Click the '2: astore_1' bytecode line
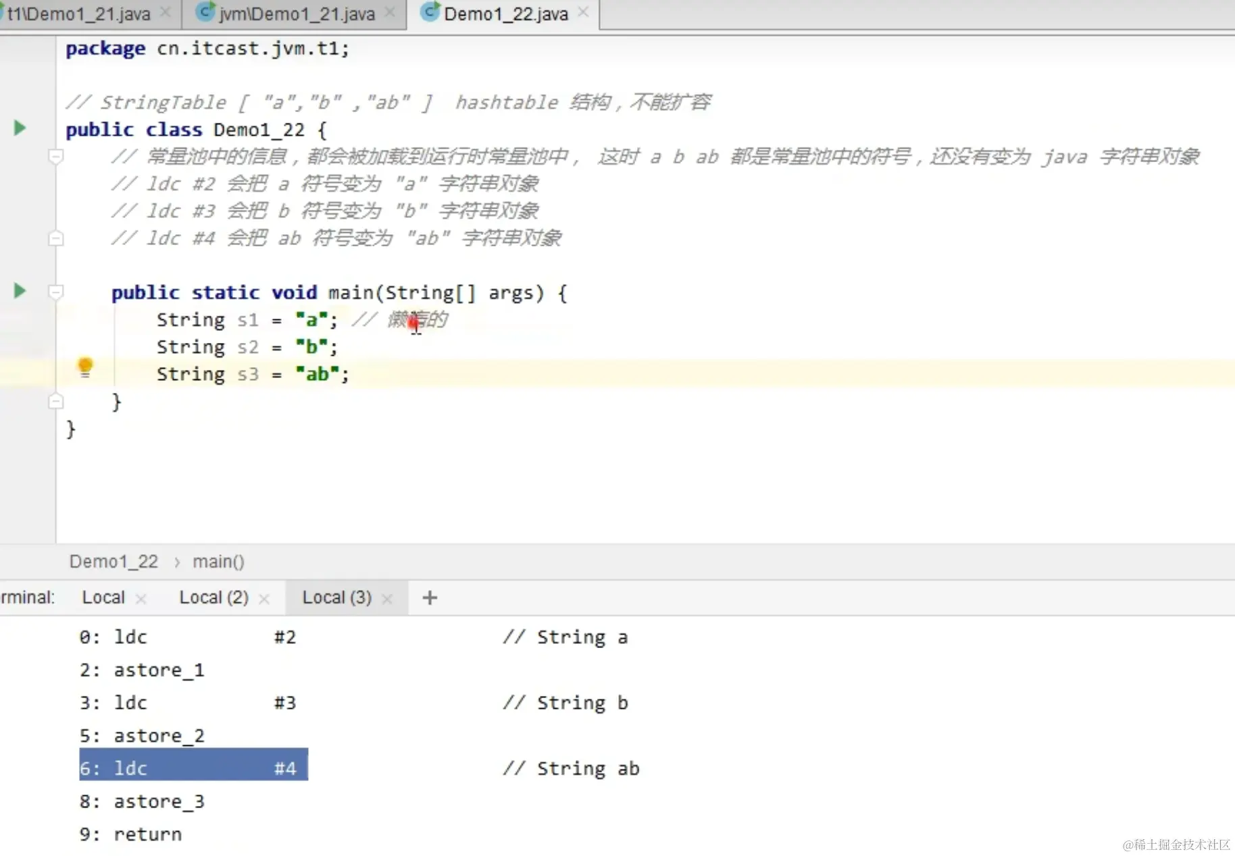 (x=142, y=670)
